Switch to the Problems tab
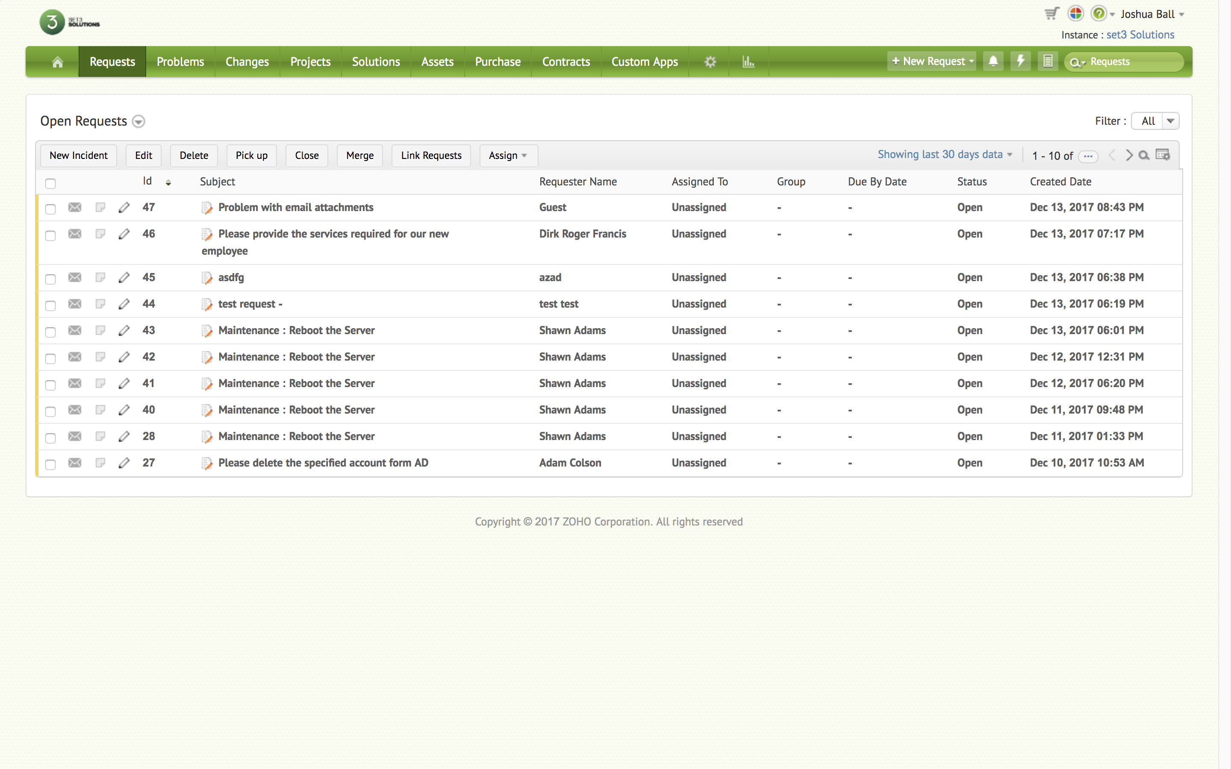The image size is (1231, 769). click(x=180, y=62)
